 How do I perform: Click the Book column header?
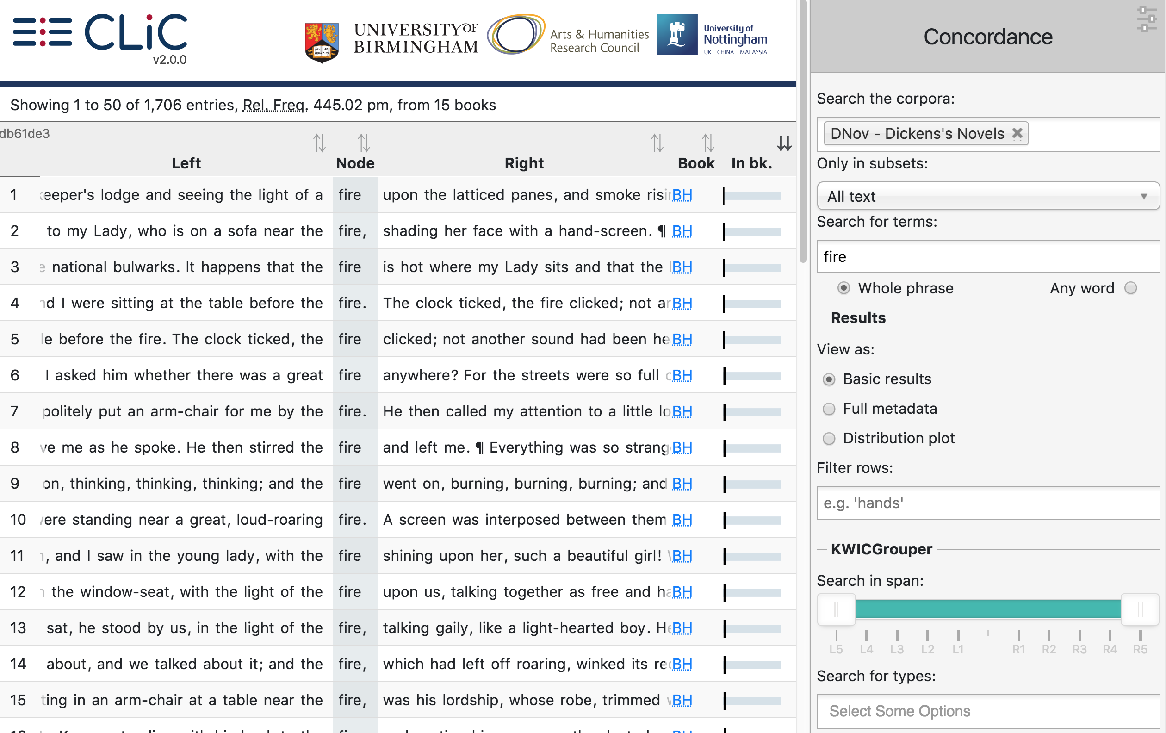696,163
